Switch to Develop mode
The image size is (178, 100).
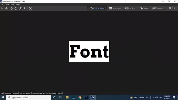click(158, 8)
